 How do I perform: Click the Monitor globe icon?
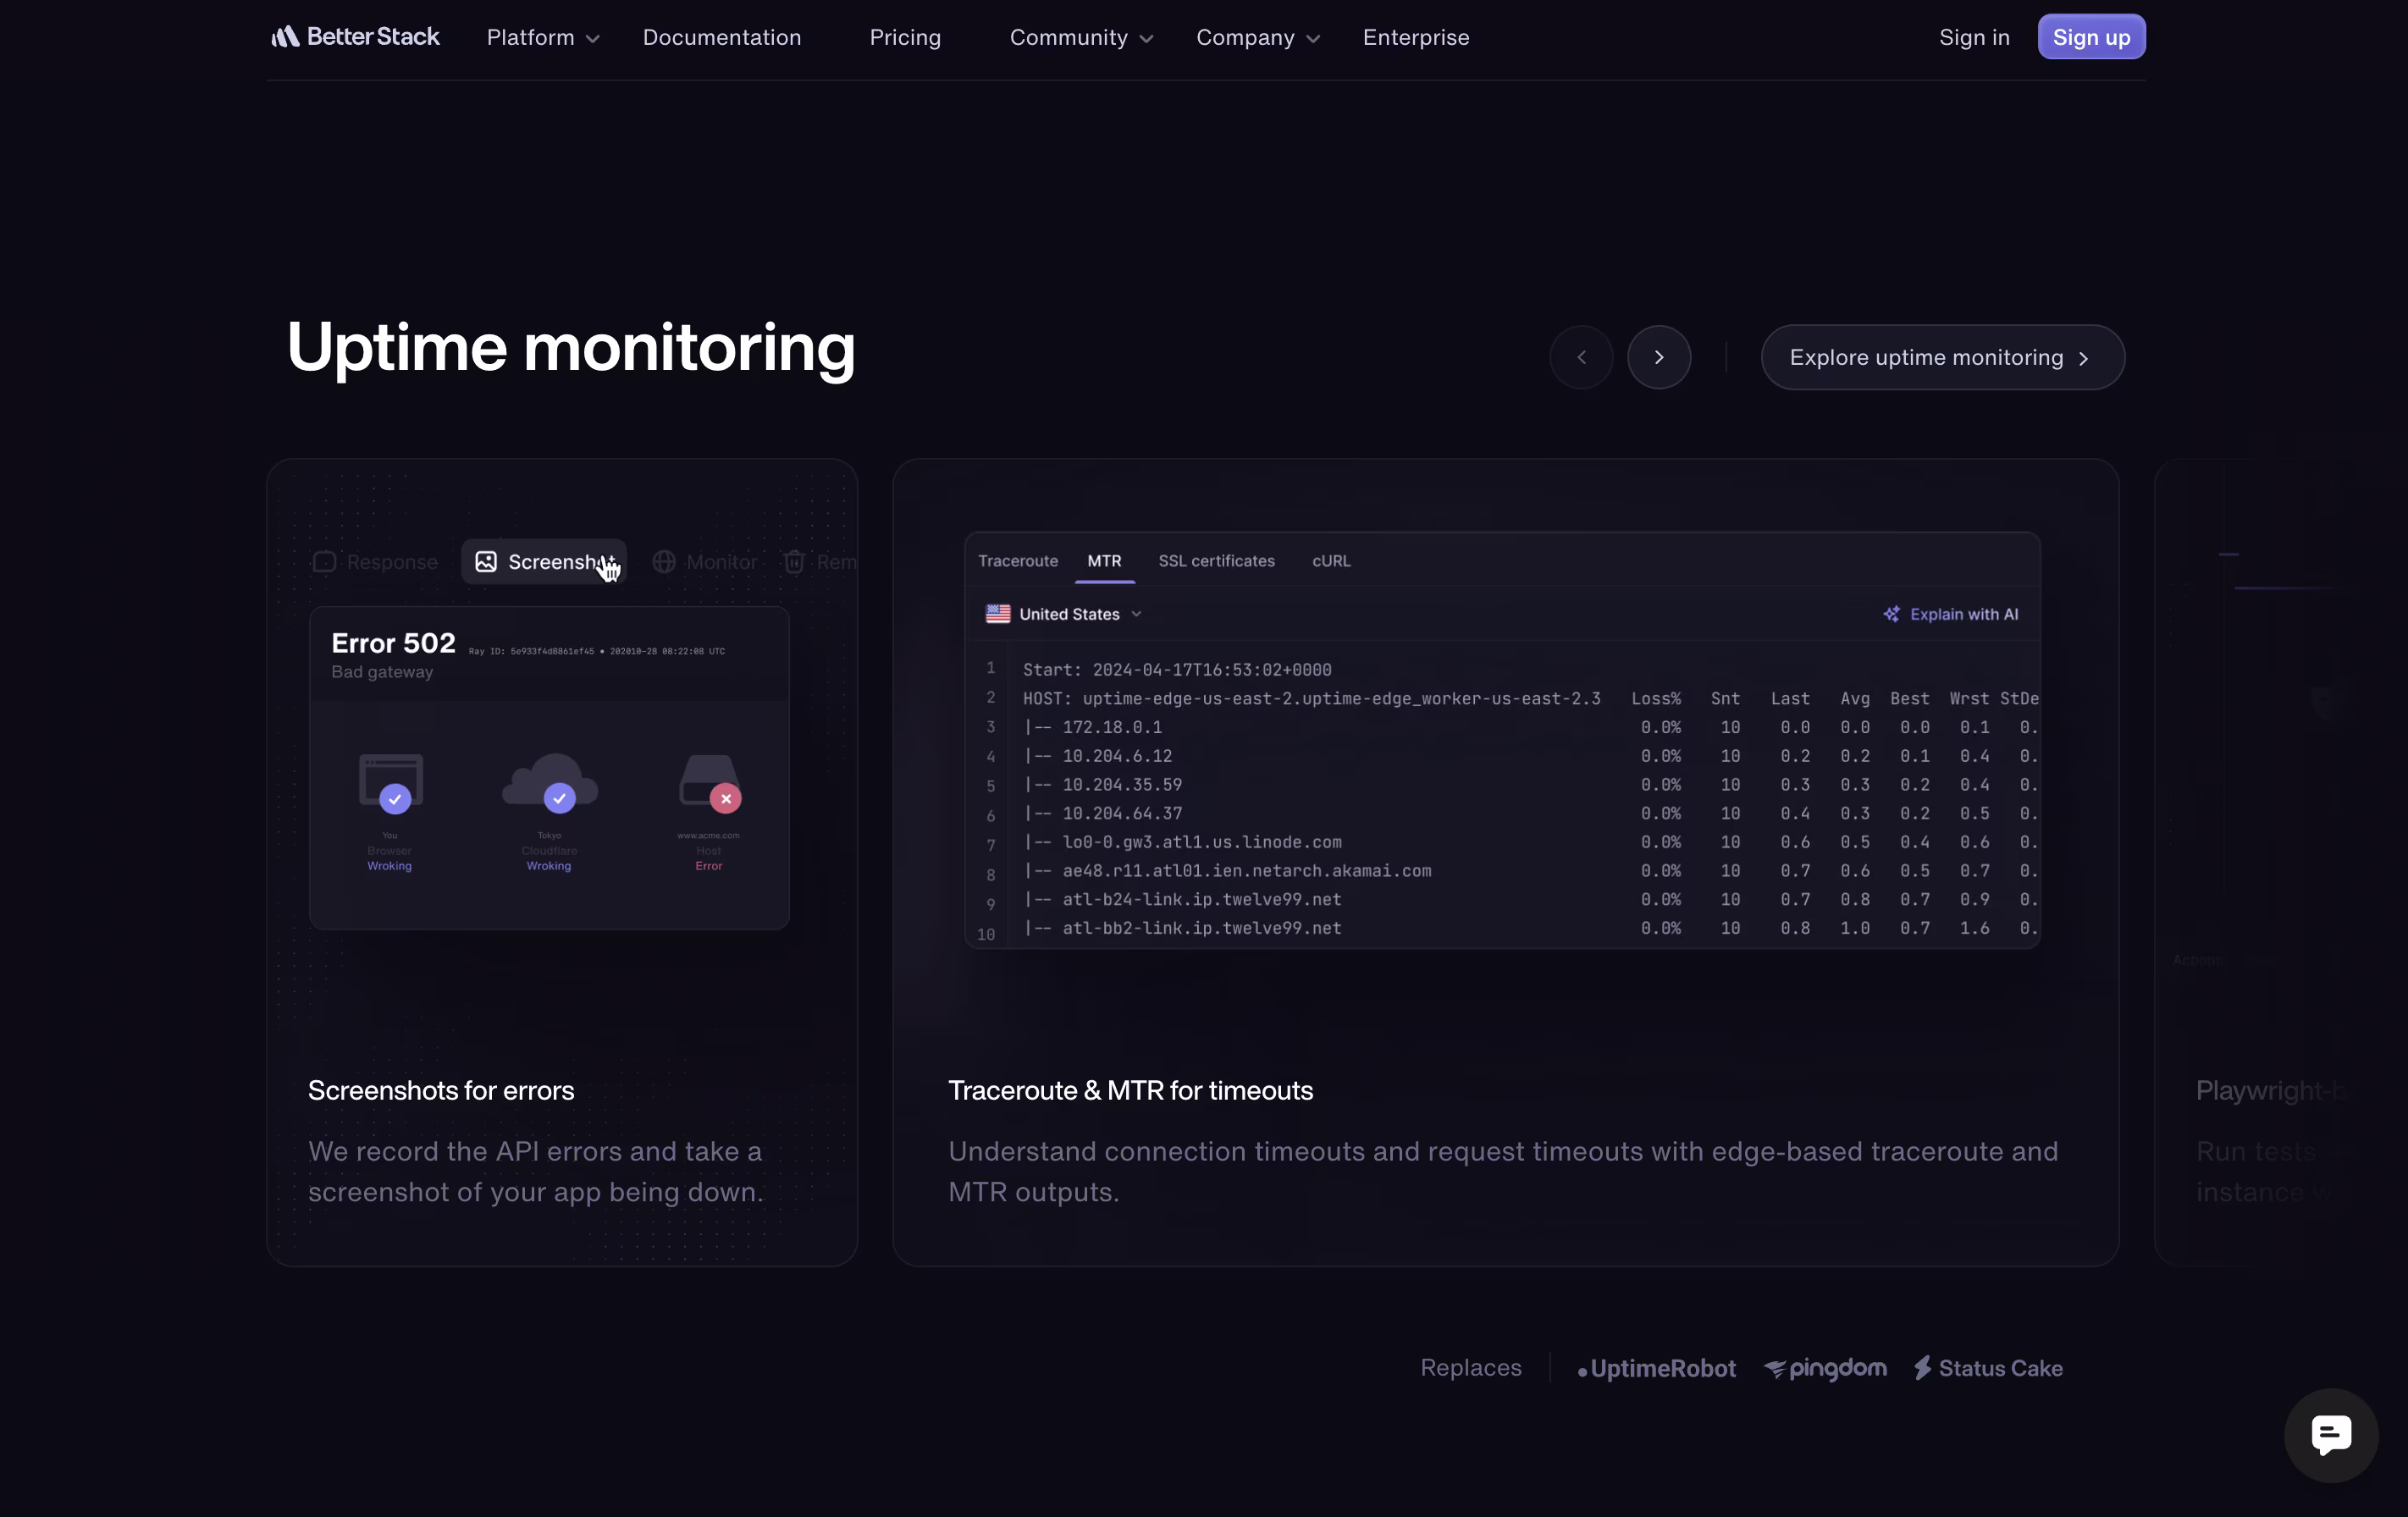click(x=664, y=562)
